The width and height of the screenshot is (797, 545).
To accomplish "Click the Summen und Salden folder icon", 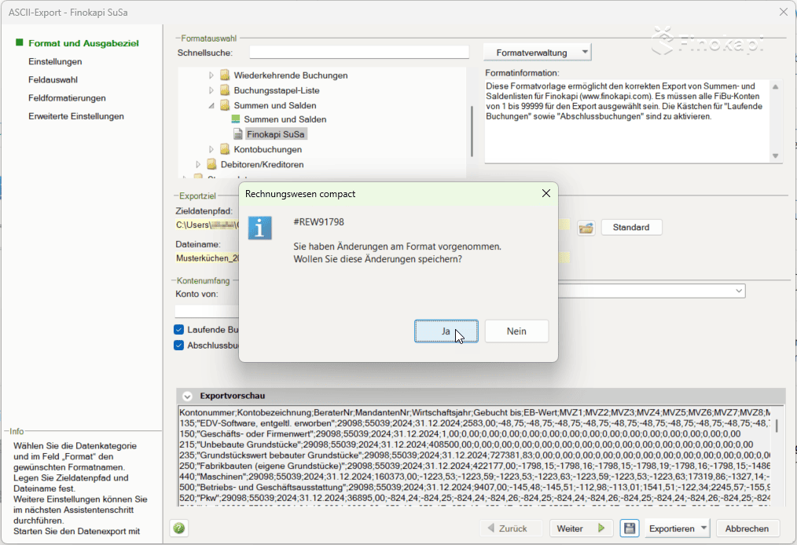I will 225,105.
